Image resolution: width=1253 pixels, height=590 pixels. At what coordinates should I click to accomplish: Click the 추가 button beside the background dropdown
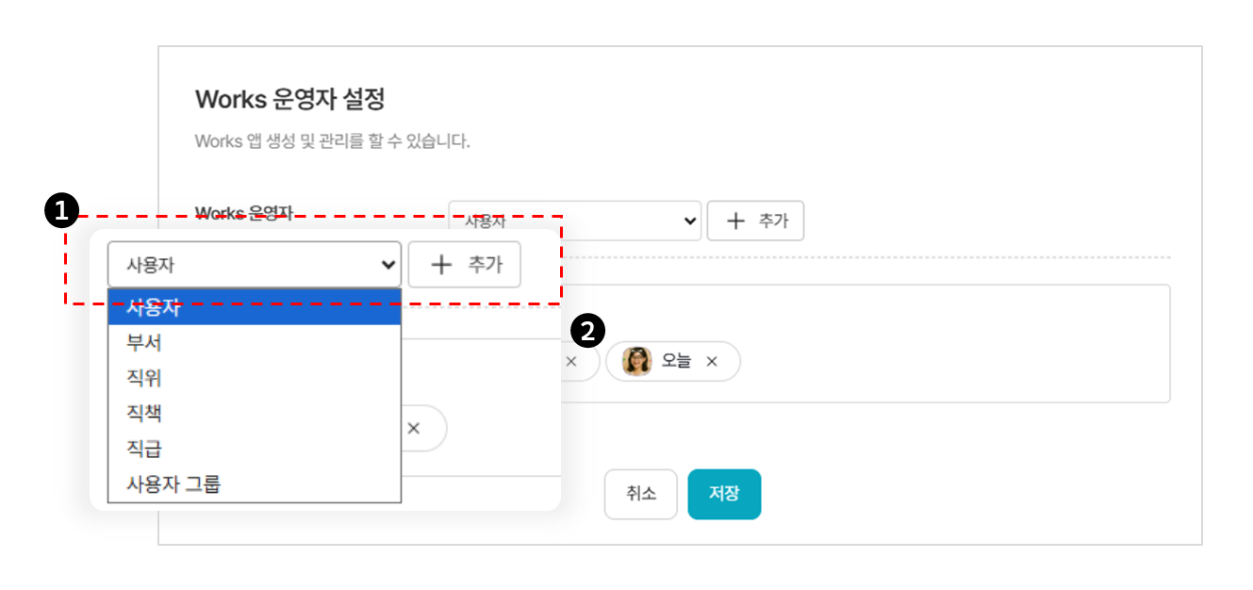click(x=755, y=221)
